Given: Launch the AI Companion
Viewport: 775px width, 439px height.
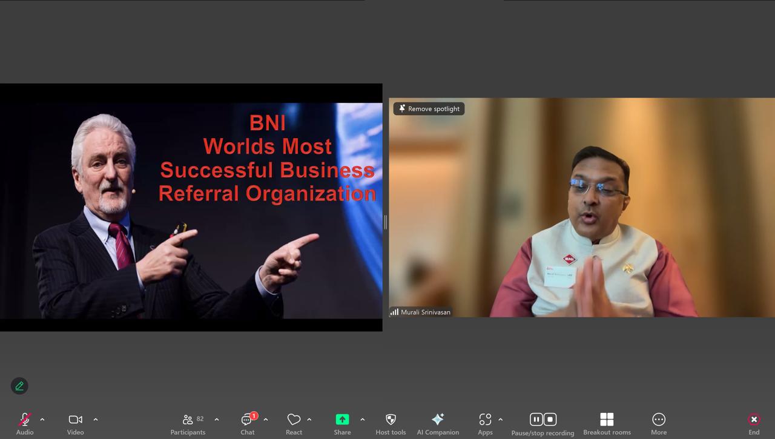Looking at the screenshot, I should [x=438, y=424].
